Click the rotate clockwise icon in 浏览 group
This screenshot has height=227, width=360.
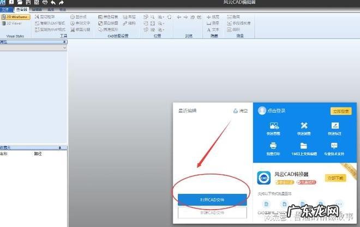199,17
